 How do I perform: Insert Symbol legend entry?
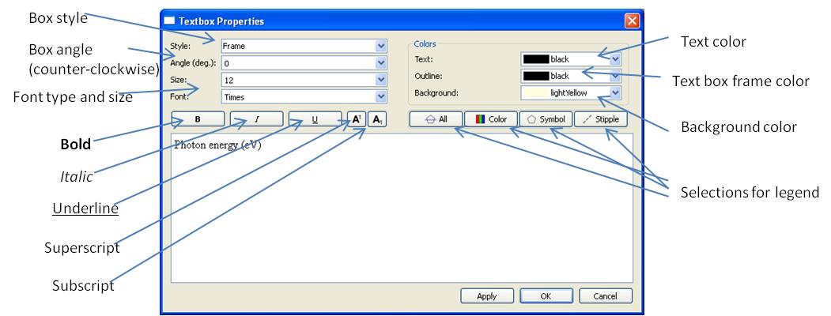pos(546,119)
